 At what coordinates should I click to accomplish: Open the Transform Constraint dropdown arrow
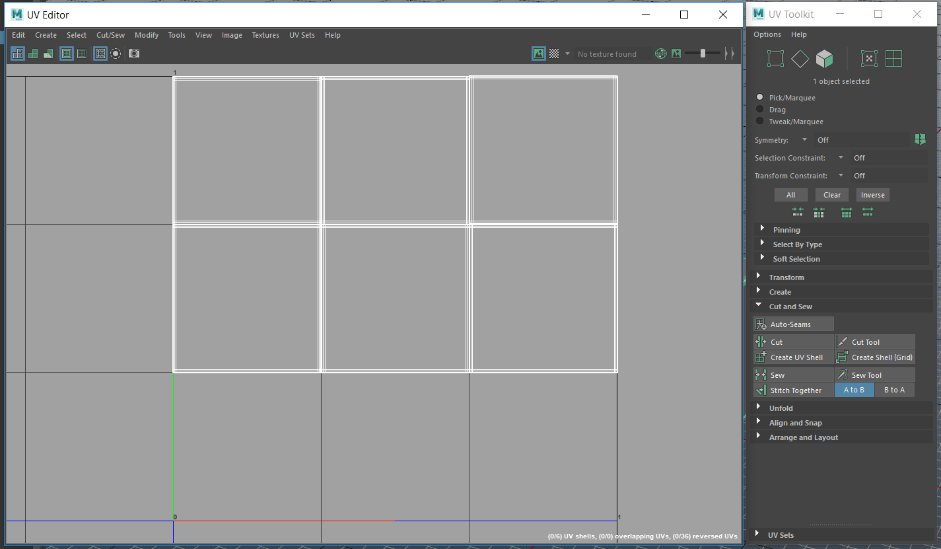click(x=841, y=175)
